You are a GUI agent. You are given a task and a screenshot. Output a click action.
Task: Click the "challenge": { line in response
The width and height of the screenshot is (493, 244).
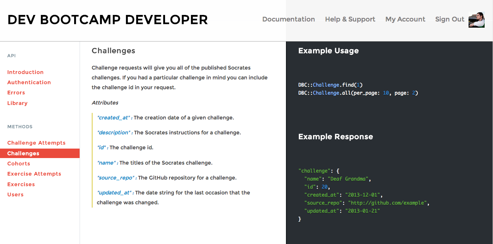click(319, 171)
